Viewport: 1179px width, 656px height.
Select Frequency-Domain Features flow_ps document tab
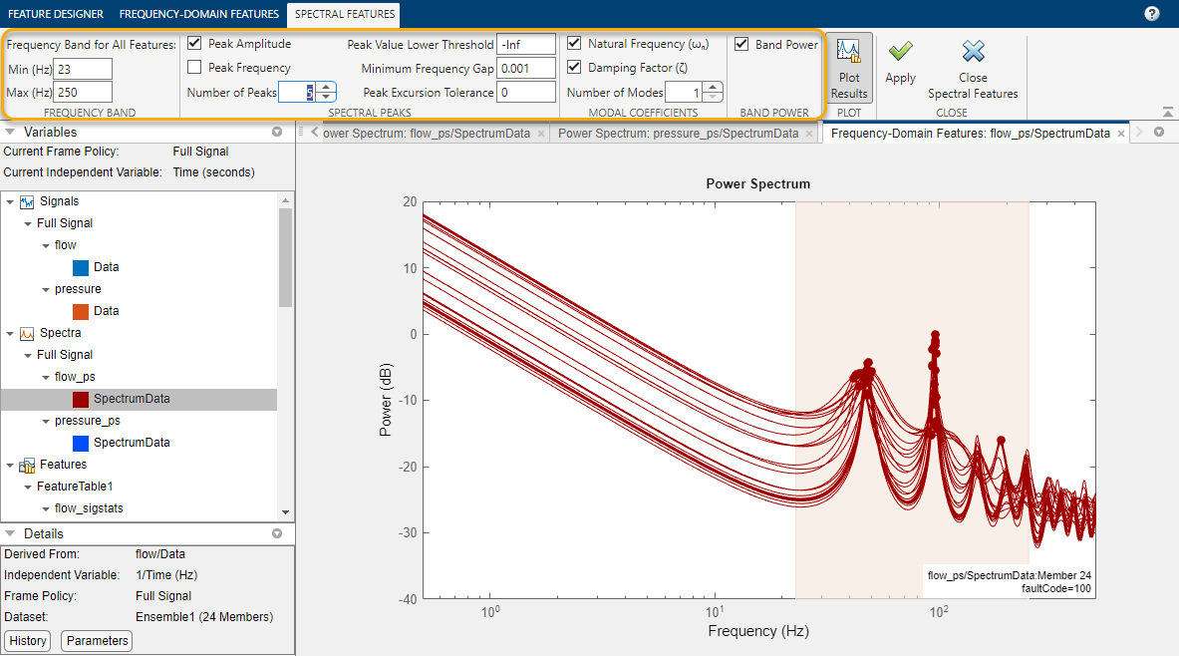point(970,134)
